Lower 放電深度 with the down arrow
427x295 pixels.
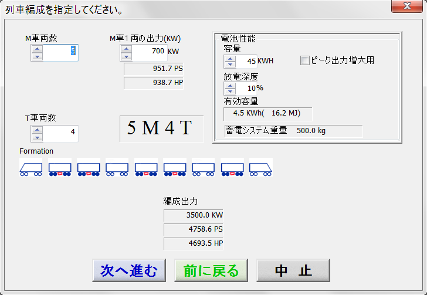(x=229, y=91)
